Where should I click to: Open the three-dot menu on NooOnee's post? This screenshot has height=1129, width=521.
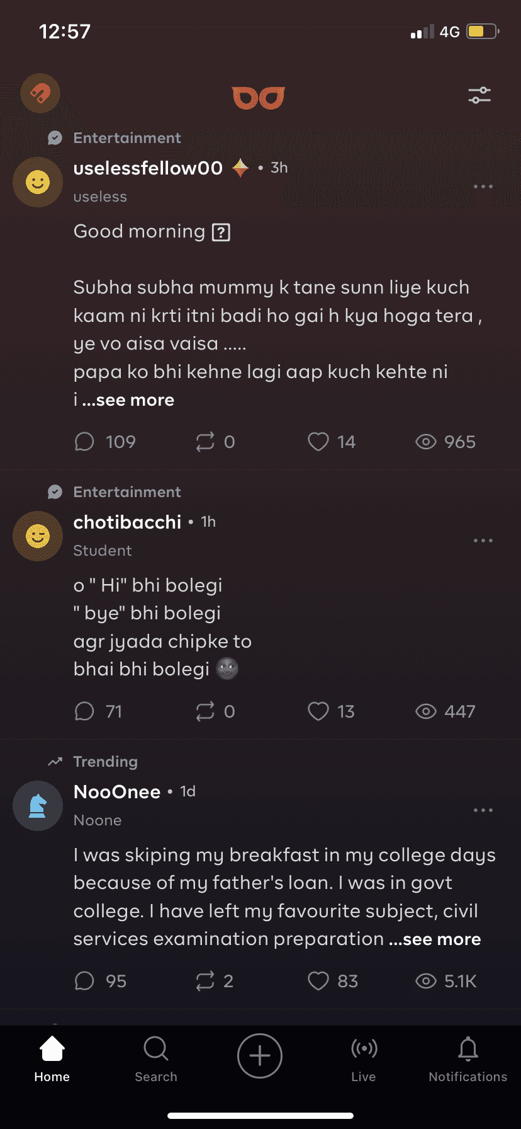tap(483, 810)
